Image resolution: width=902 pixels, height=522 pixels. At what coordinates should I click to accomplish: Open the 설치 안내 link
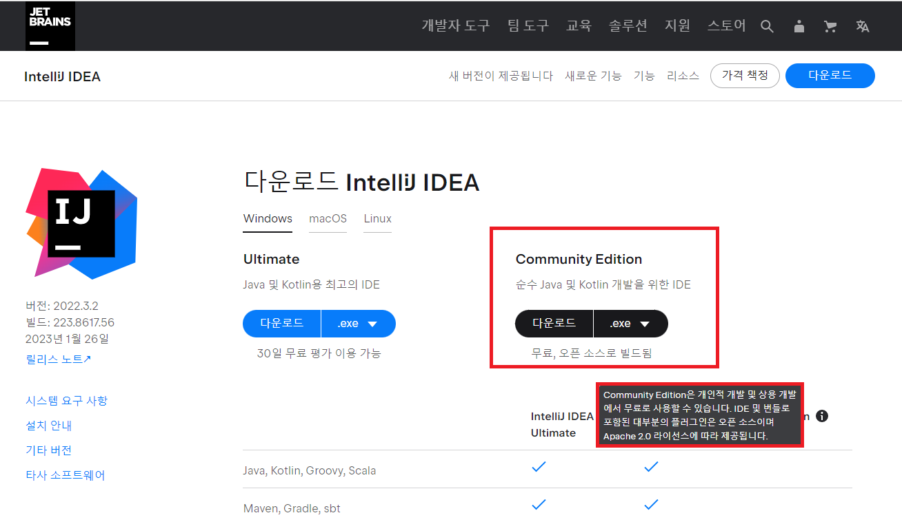point(48,426)
